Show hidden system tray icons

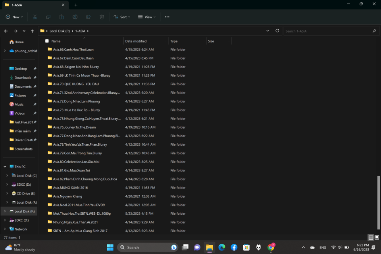303,247
